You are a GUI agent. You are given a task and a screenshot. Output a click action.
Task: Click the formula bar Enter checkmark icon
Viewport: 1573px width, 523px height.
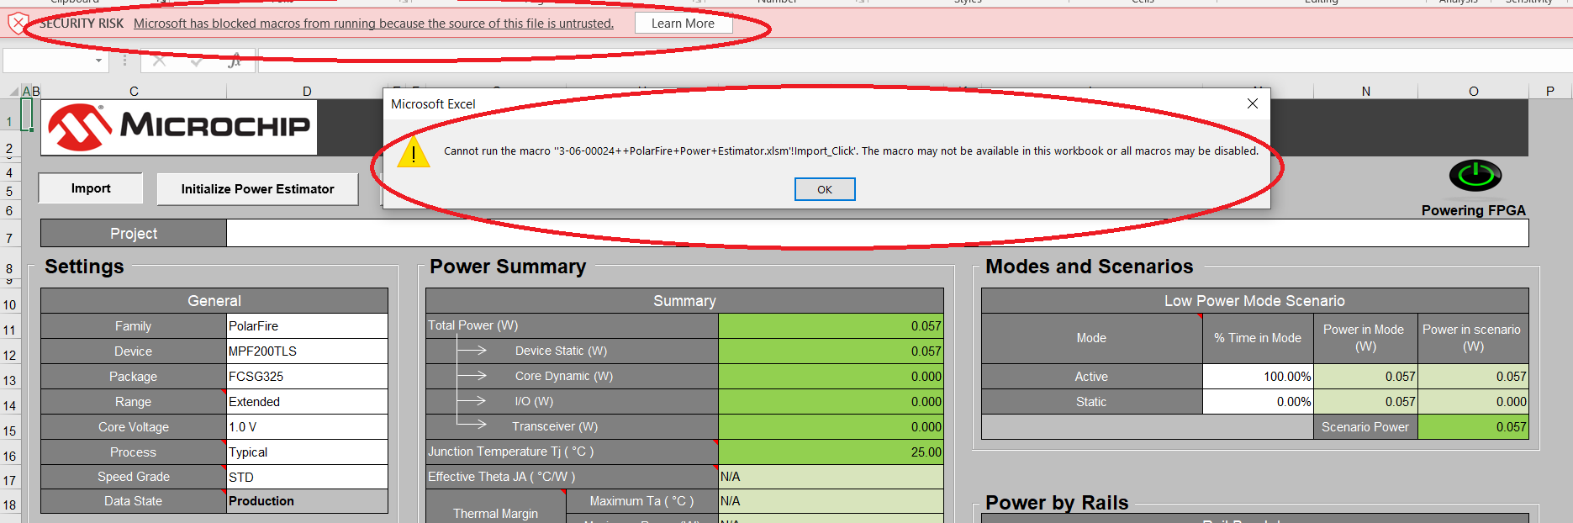coord(197,61)
